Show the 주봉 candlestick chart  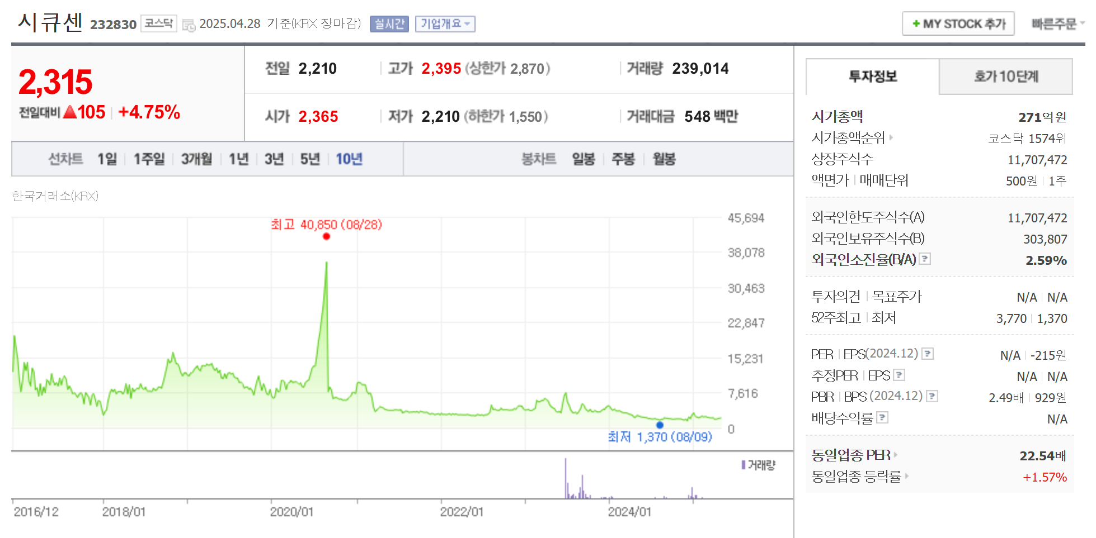point(623,159)
